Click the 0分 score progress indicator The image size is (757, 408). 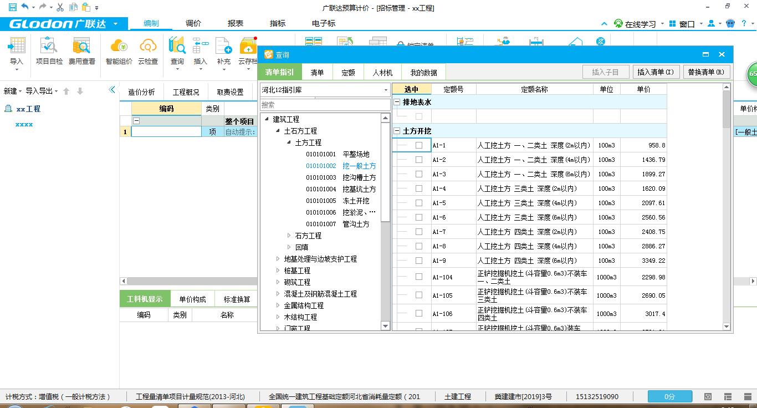[x=669, y=396]
